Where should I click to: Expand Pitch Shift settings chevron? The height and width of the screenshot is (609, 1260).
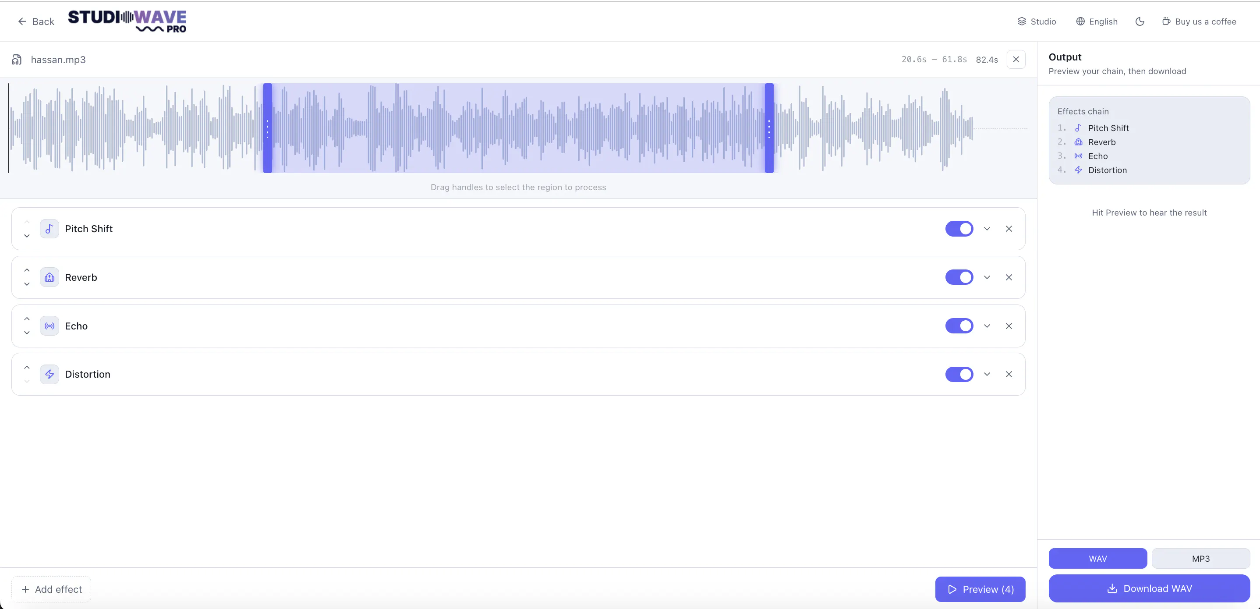[x=987, y=229]
